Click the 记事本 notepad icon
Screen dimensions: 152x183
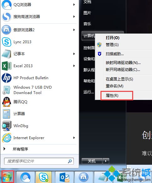tap(7, 54)
